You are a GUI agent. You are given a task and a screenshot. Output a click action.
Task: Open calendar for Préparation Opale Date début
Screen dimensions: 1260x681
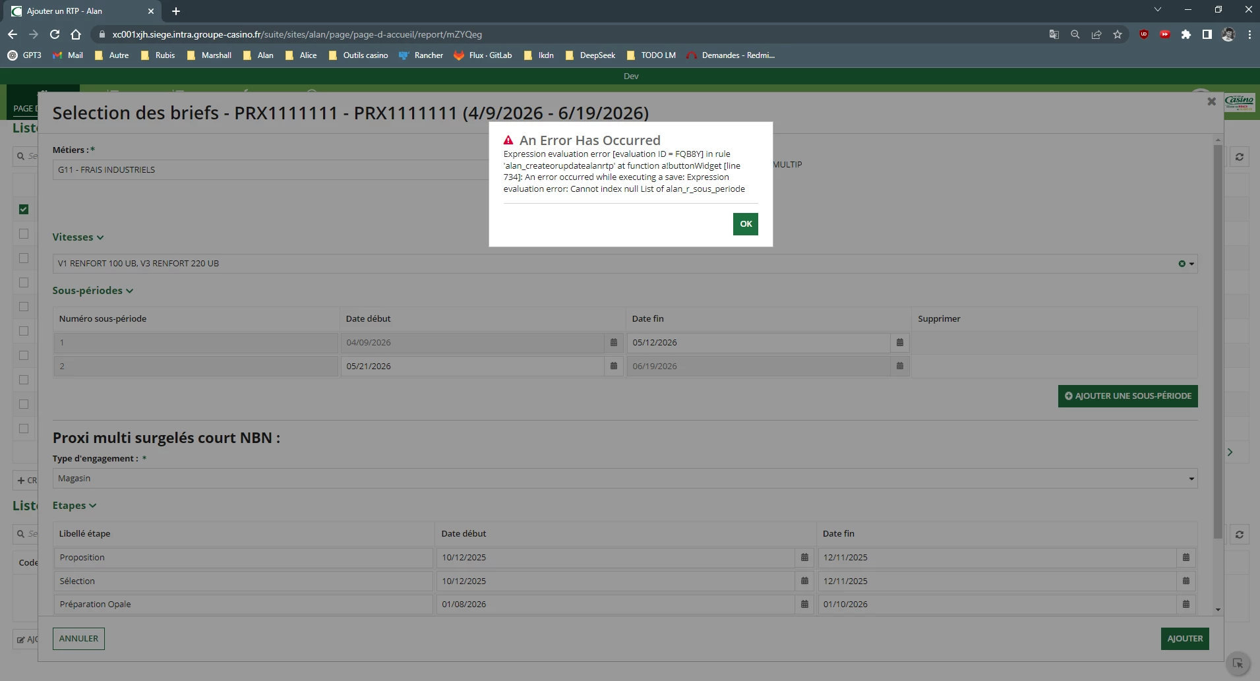click(804, 605)
